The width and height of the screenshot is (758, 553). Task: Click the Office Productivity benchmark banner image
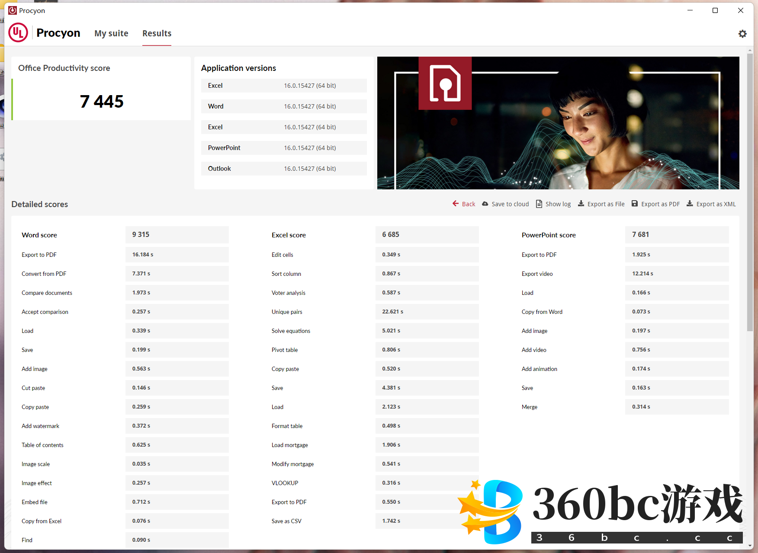click(x=558, y=123)
